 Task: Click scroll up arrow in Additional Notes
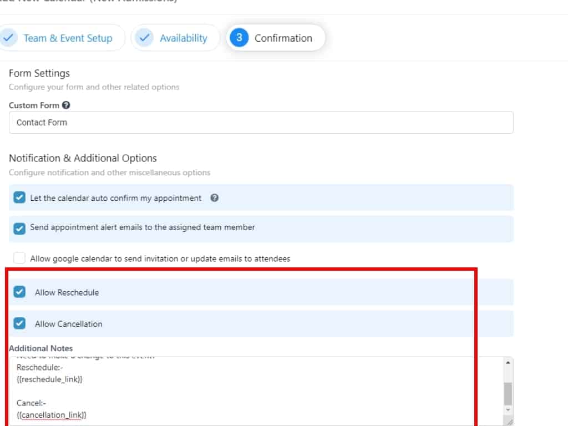click(x=508, y=362)
